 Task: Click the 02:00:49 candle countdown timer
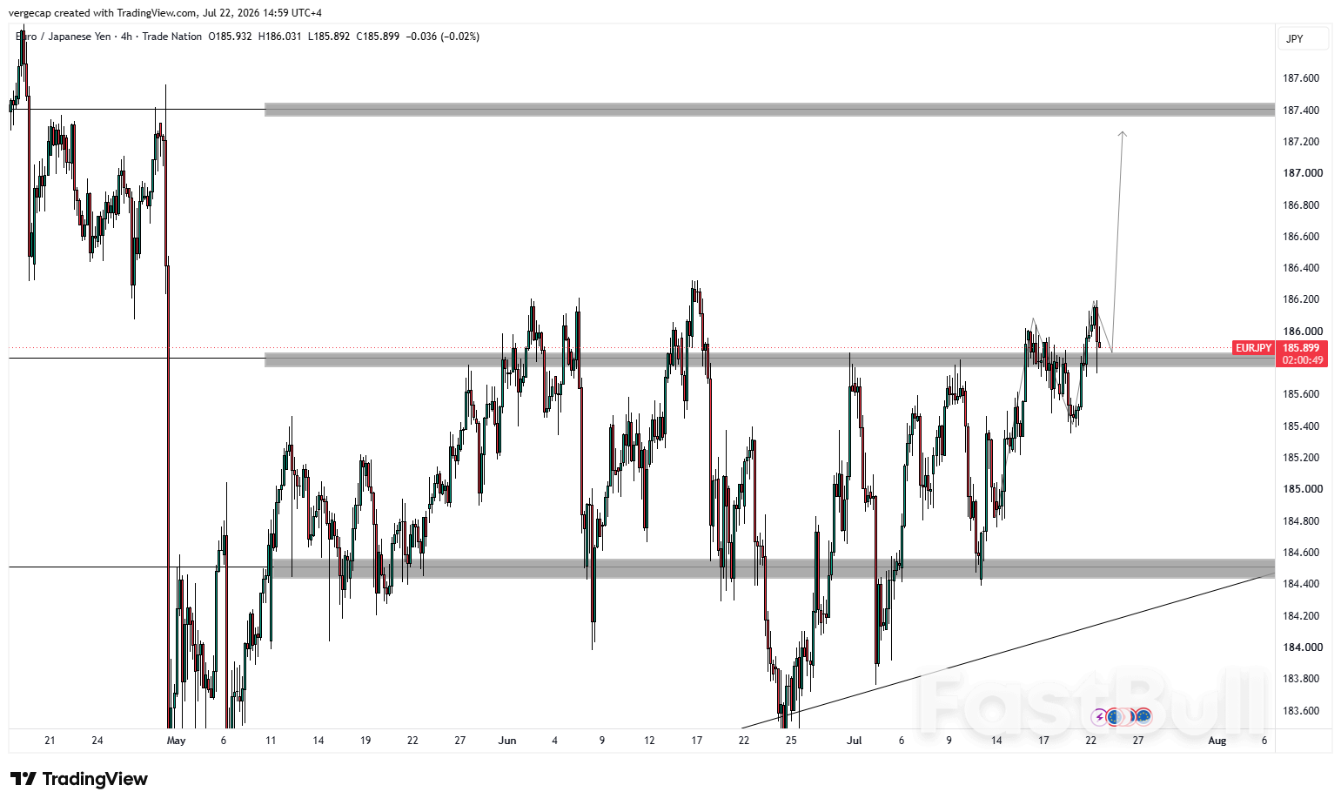tap(1302, 360)
